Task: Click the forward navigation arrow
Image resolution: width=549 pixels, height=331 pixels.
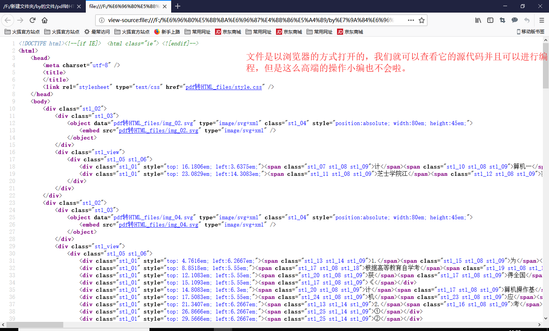Action: click(x=20, y=20)
